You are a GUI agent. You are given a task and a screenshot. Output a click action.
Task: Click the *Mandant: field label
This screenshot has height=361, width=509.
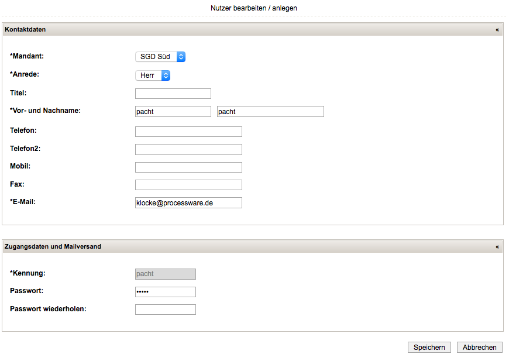pyautogui.click(x=27, y=56)
